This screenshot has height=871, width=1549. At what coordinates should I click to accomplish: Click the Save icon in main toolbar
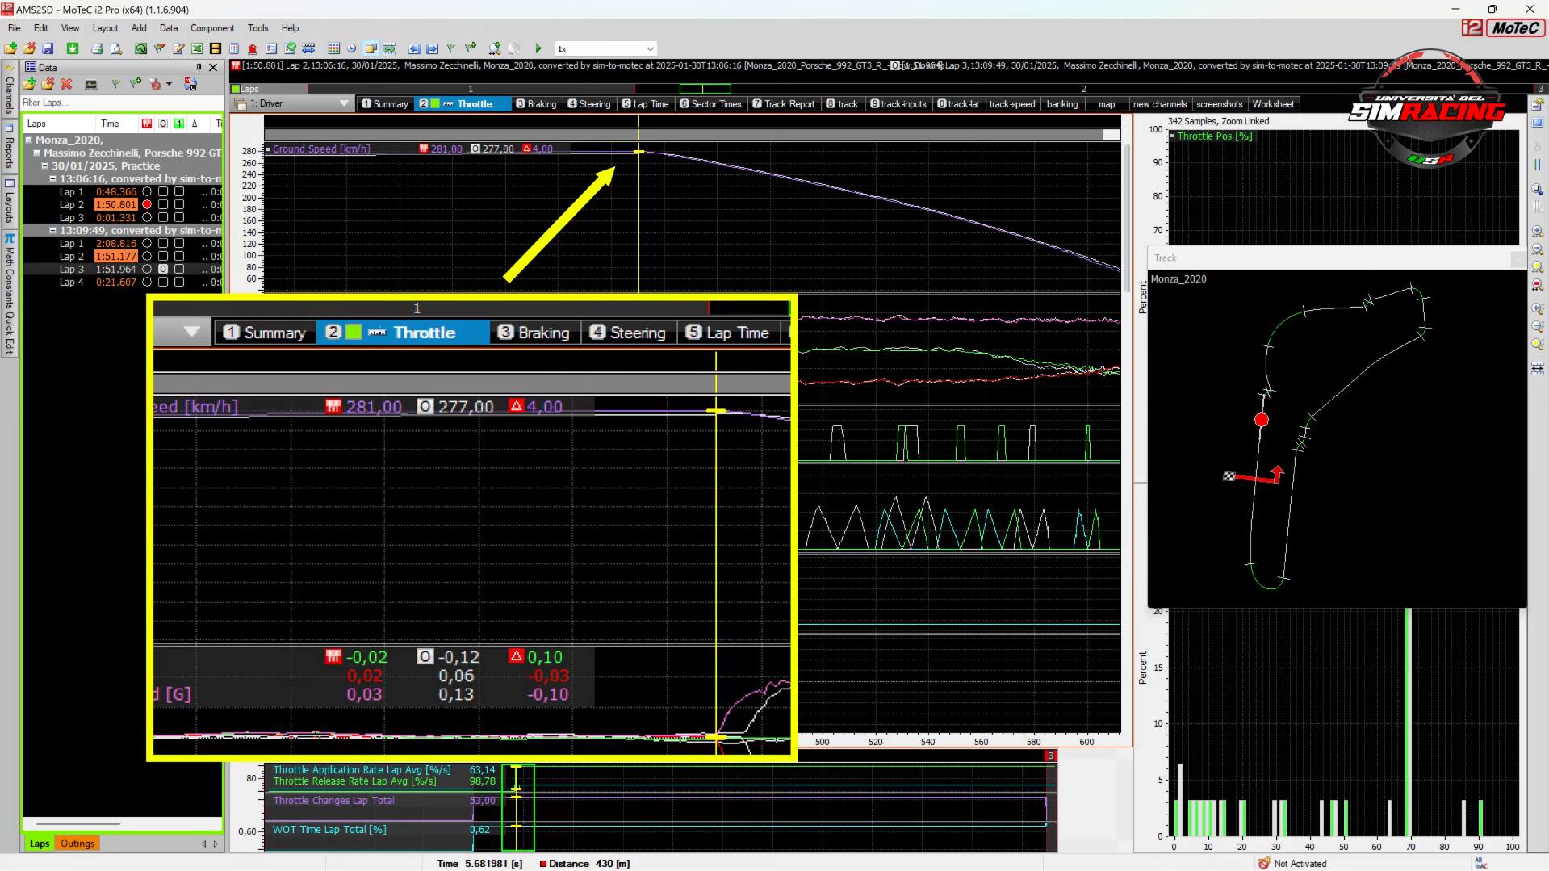[x=48, y=49]
